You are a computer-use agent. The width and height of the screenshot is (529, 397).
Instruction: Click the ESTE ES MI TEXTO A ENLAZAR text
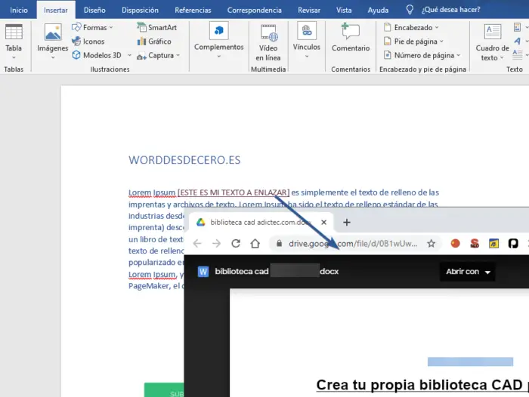pyautogui.click(x=234, y=192)
